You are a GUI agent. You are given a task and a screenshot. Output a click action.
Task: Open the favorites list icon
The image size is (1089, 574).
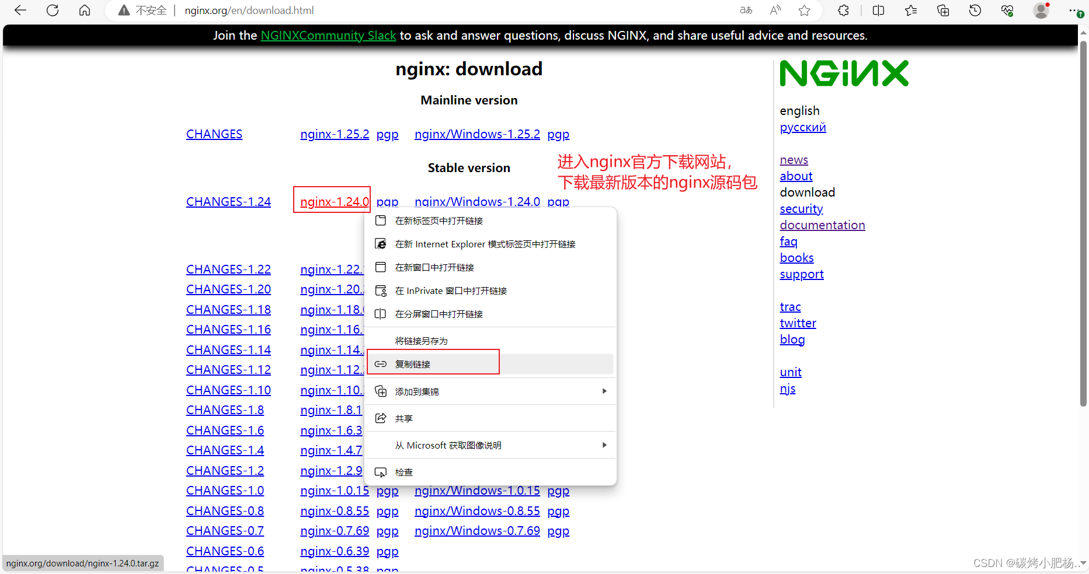911,10
